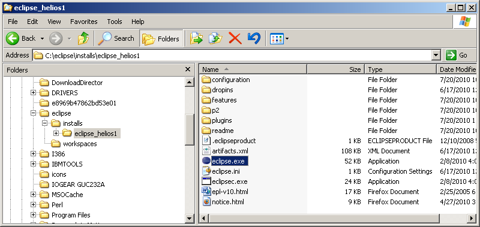
Task: Click the address path field
Action: pyautogui.click(x=232, y=56)
